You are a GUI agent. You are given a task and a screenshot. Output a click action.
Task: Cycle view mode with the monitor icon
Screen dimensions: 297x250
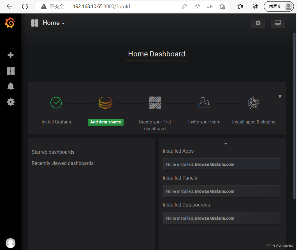click(x=278, y=23)
